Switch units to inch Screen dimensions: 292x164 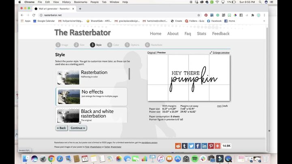click(225, 106)
